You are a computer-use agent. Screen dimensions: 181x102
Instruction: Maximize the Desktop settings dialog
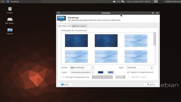pyautogui.click(x=153, y=13)
